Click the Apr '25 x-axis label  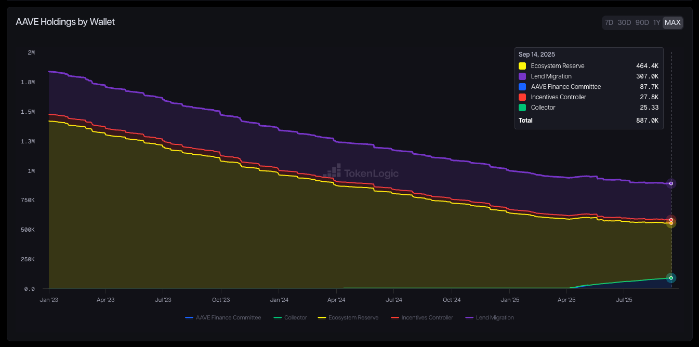(x=566, y=300)
